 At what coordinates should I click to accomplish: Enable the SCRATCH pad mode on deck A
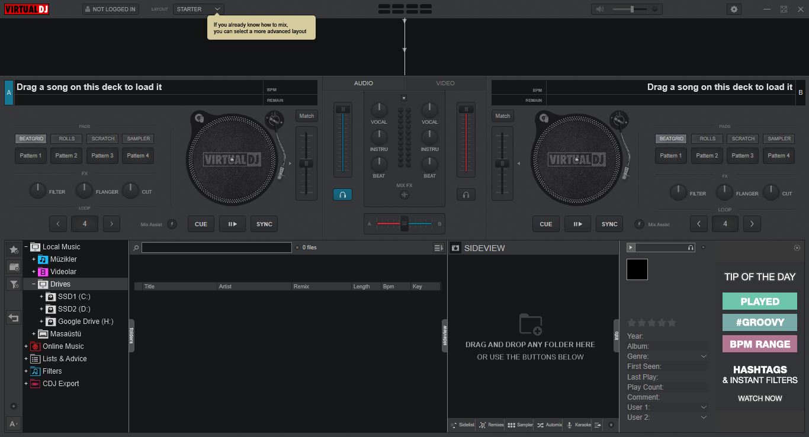pyautogui.click(x=102, y=139)
